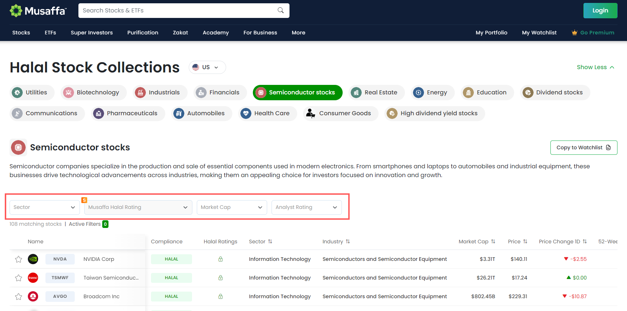Open the US country selector
The width and height of the screenshot is (627, 311).
coord(207,67)
